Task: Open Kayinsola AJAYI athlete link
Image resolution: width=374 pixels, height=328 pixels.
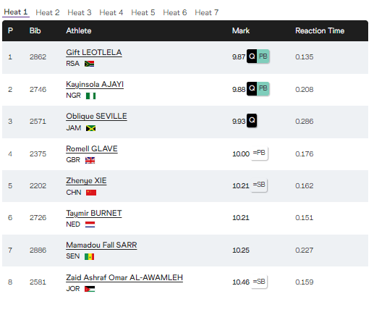Action: coord(95,85)
